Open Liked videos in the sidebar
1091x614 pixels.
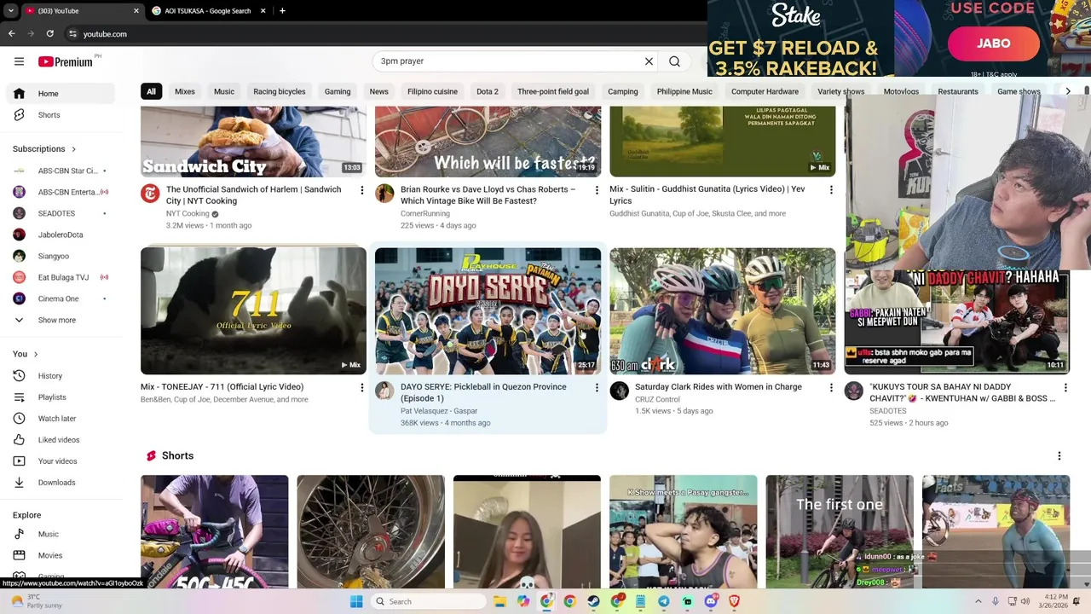61,440
